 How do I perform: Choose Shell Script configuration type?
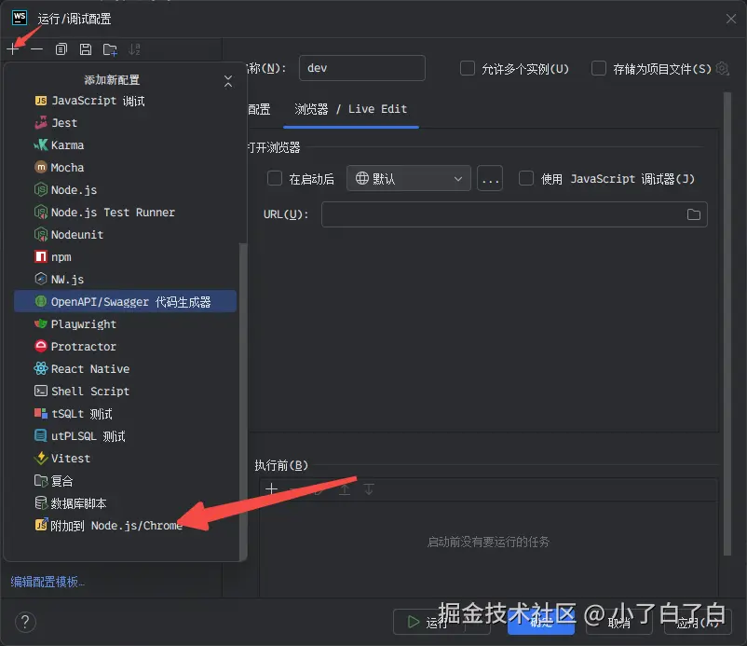[126, 392]
